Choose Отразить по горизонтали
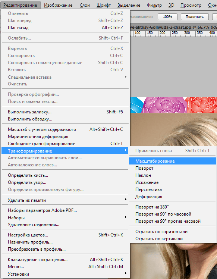The image size is (217, 279). pyautogui.click(x=172, y=232)
